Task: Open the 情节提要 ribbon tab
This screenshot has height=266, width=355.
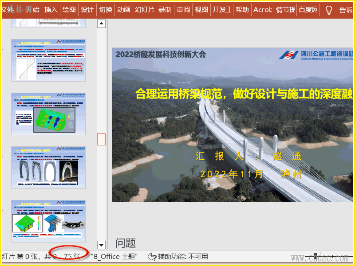Action: click(285, 10)
